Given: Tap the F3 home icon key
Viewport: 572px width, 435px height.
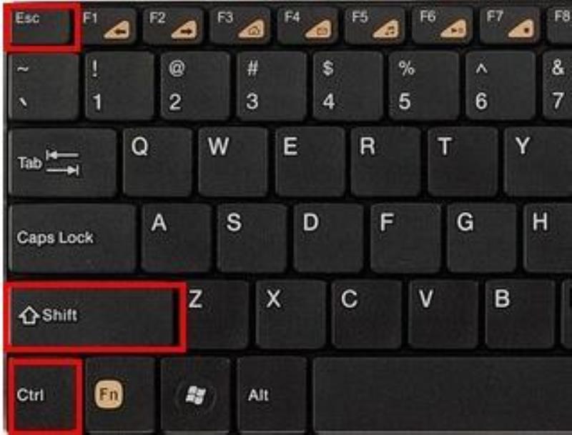Looking at the screenshot, I should coord(243,26).
